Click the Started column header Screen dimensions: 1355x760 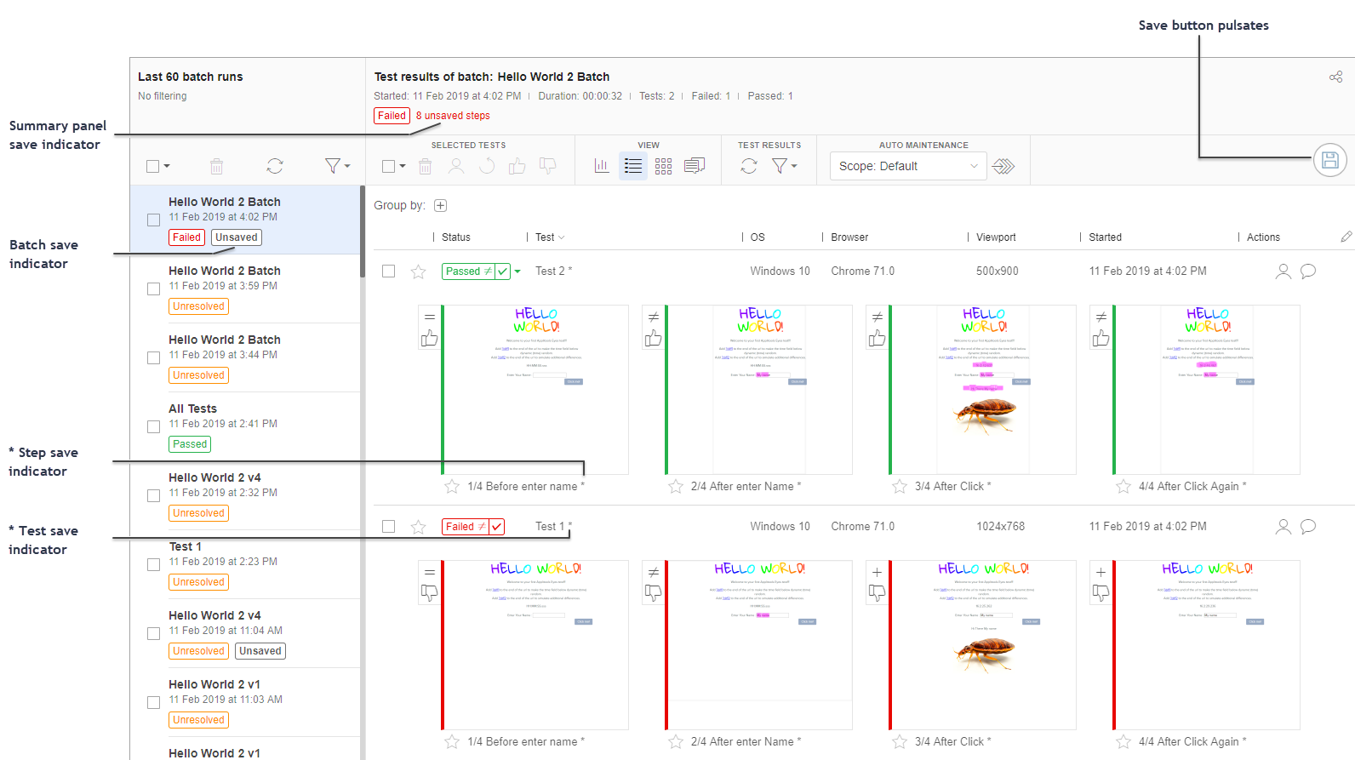coord(1105,237)
